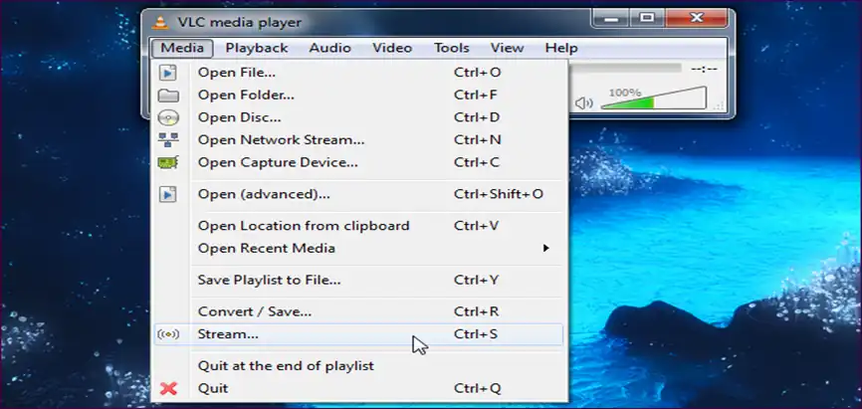
Task: Choose Convert / Save... entry
Action: click(359, 311)
